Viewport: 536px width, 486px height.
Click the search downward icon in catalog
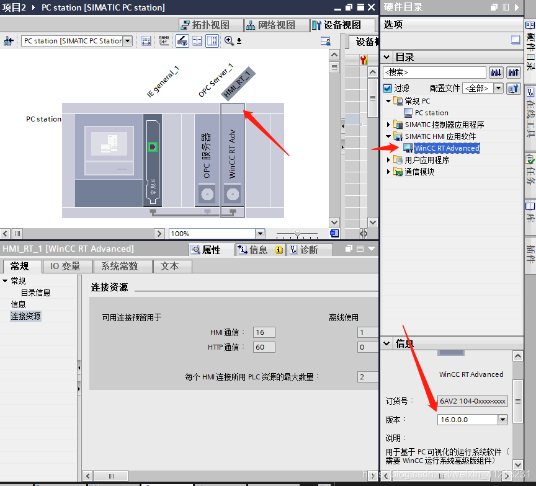(496, 73)
